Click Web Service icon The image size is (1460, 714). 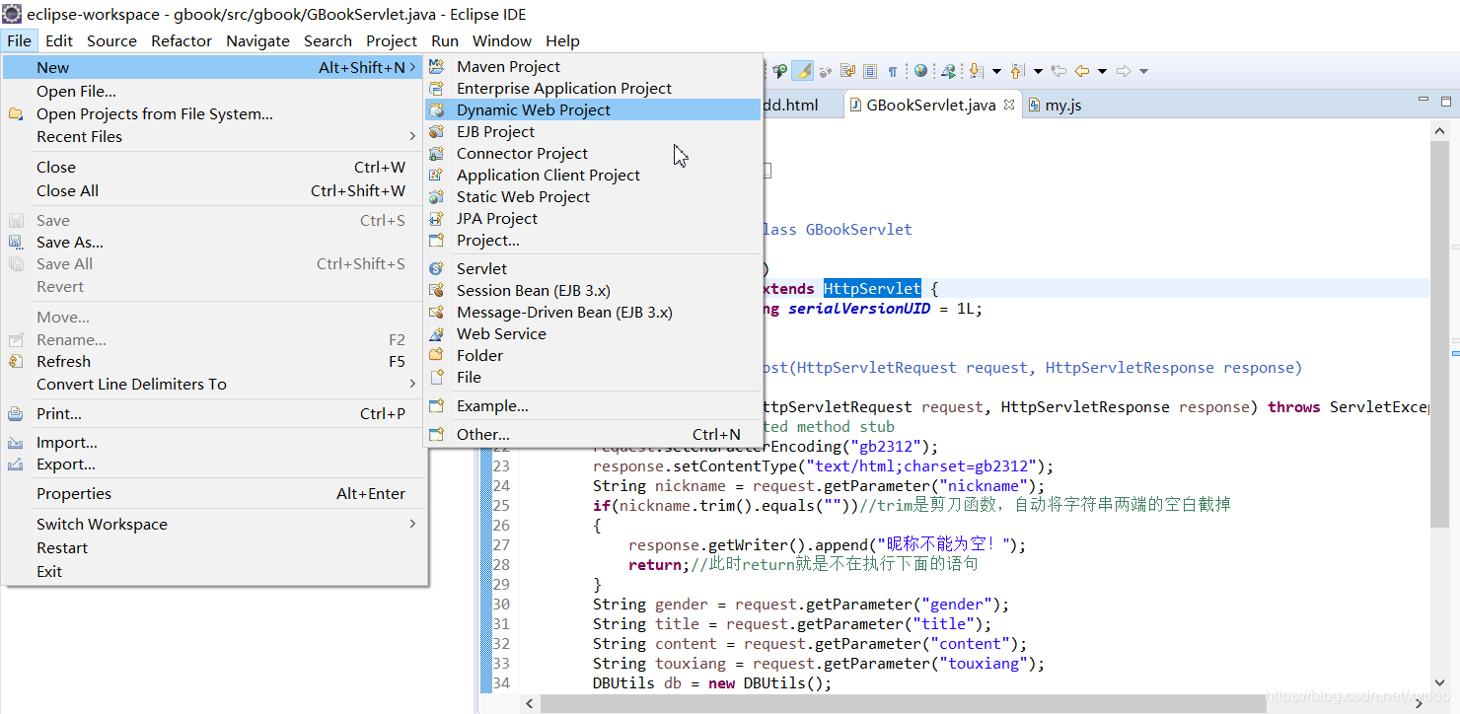[437, 333]
